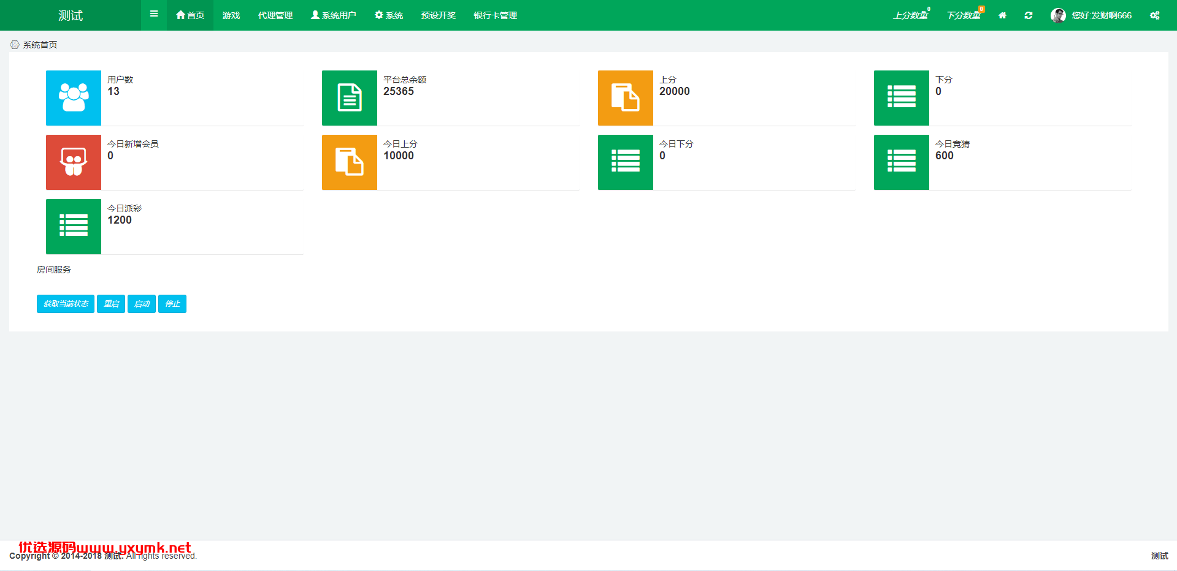Screen dimensions: 1177x571
Task: Click the blue 用户数 users icon tile
Action: tap(74, 98)
